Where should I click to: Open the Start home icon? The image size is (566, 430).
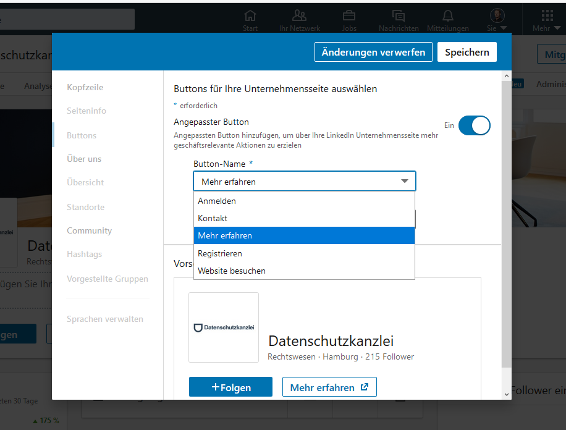click(x=250, y=16)
